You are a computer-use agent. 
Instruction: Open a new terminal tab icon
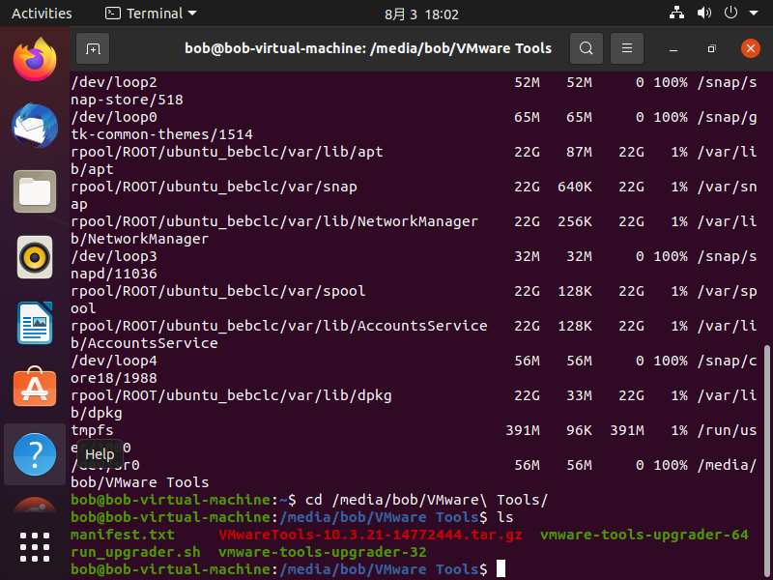pyautogui.click(x=92, y=47)
